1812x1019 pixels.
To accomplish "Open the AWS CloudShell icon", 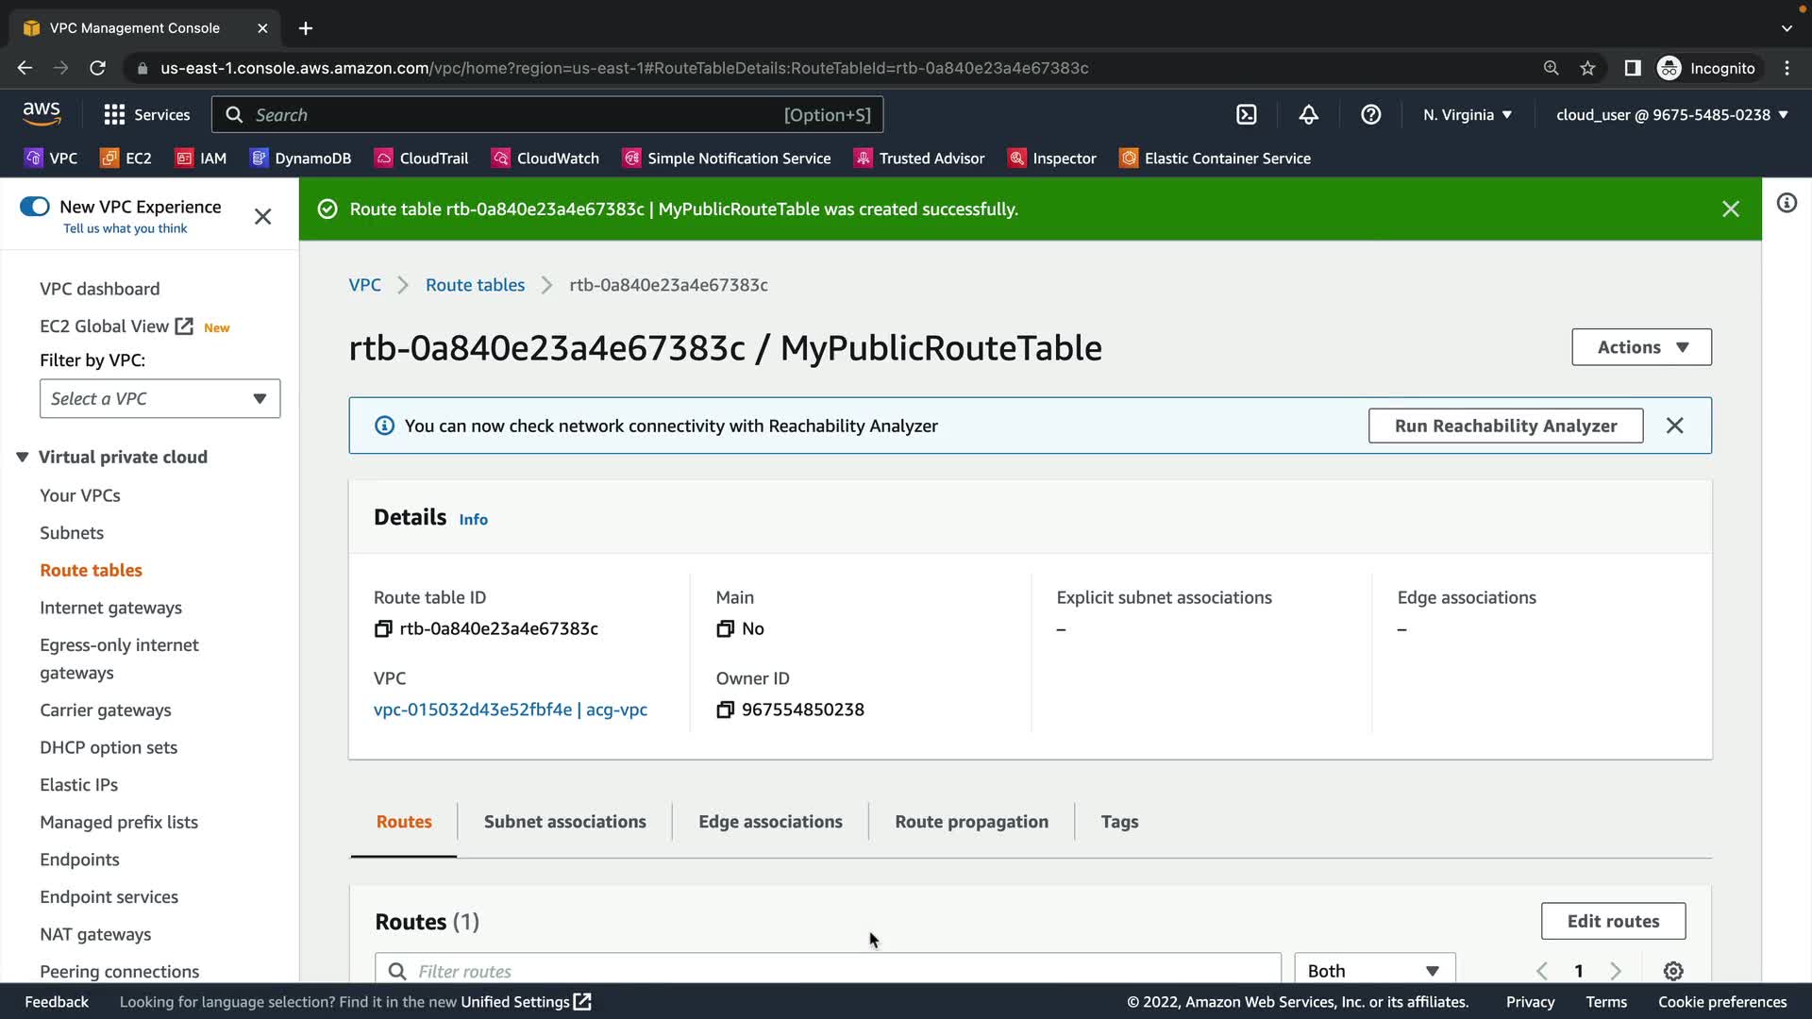I will (1247, 115).
